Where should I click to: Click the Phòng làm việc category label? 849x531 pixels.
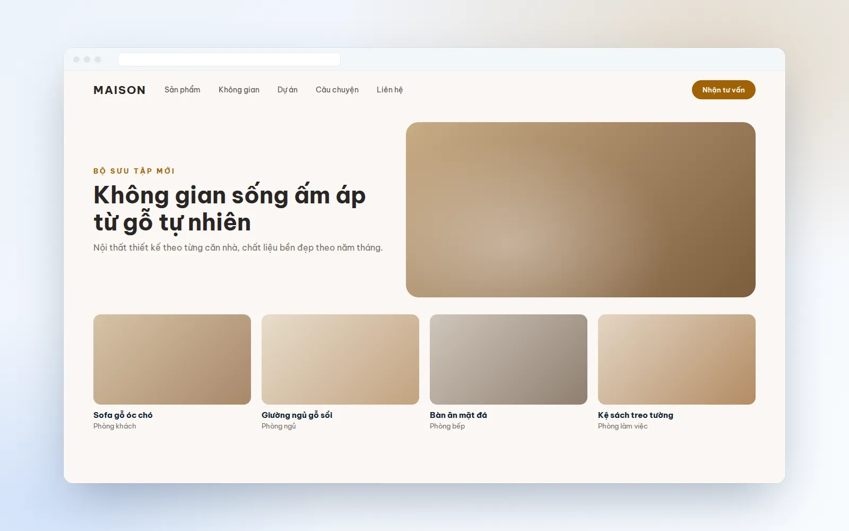tap(623, 426)
